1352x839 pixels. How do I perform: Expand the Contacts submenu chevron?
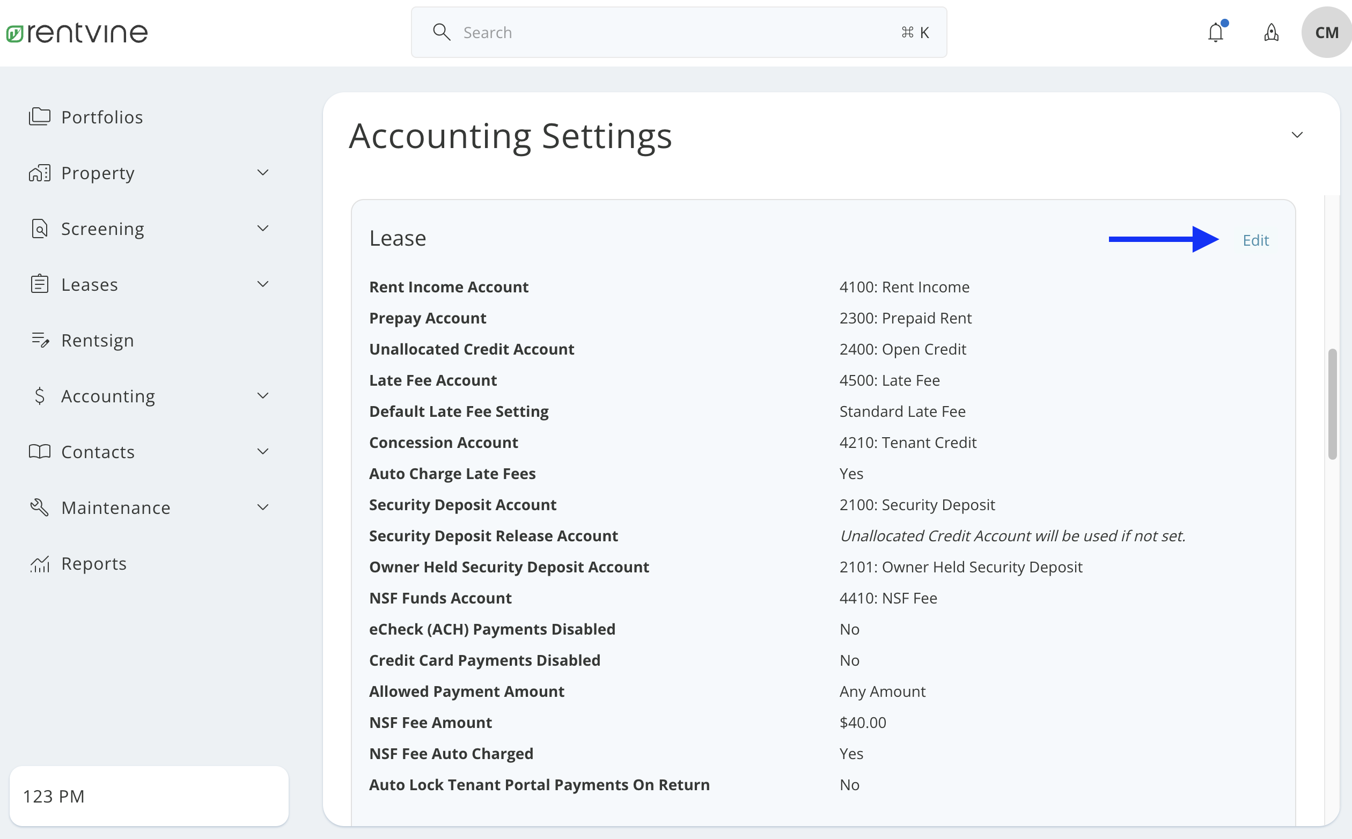click(262, 451)
